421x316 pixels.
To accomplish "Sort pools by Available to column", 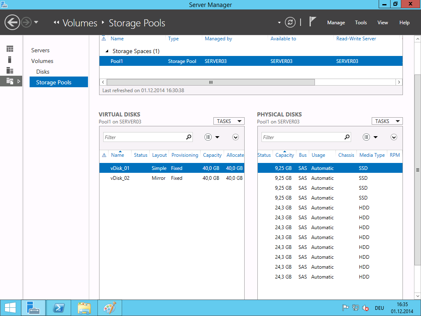I will click(283, 39).
